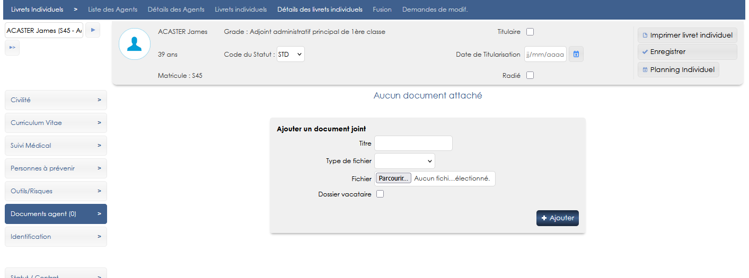Expand the Curriculum Vitae section
This screenshot has width=749, height=278.
coord(56,123)
